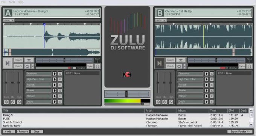The height and width of the screenshot is (136, 256).
Task: Kill the Mid band on deck B
Action: point(165,102)
